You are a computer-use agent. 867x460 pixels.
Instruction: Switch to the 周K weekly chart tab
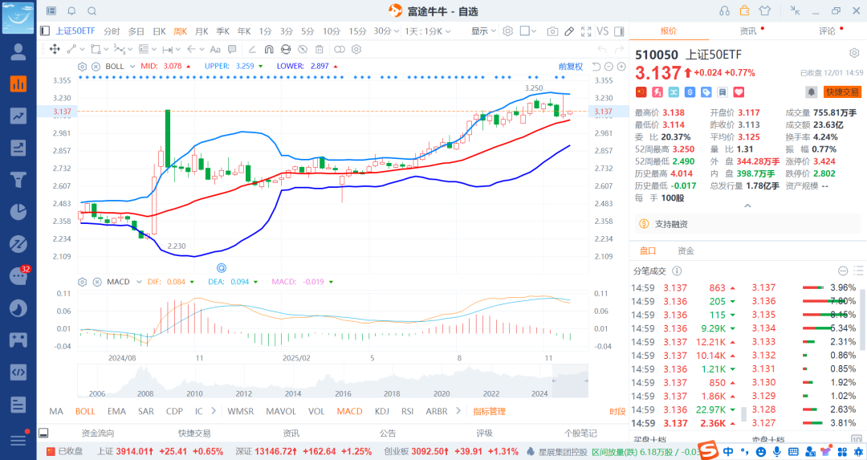(181, 31)
